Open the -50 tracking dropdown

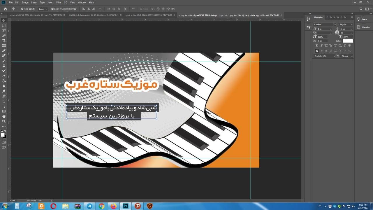tap(346, 33)
